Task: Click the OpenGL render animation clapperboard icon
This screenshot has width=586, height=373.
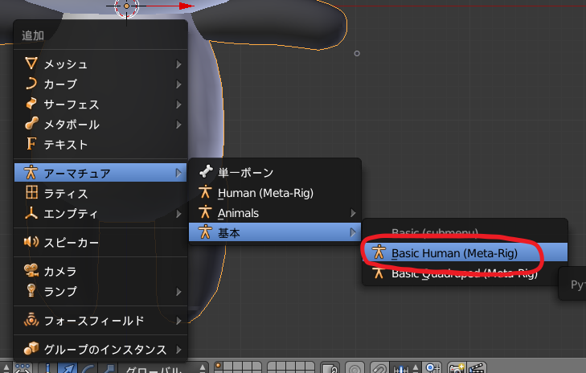Action: 476,368
